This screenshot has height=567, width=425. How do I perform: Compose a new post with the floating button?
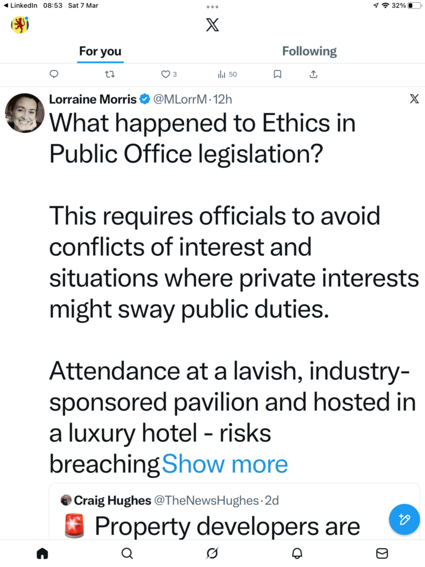coord(404,519)
